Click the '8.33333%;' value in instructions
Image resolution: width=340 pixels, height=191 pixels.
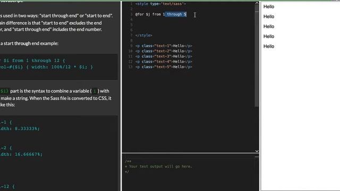pyautogui.click(x=27, y=128)
